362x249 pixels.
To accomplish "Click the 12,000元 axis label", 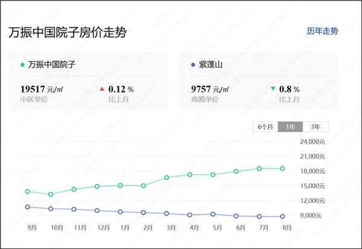I will point(313,201).
